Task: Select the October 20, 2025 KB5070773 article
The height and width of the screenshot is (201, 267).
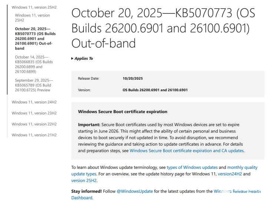Action: 33,39
